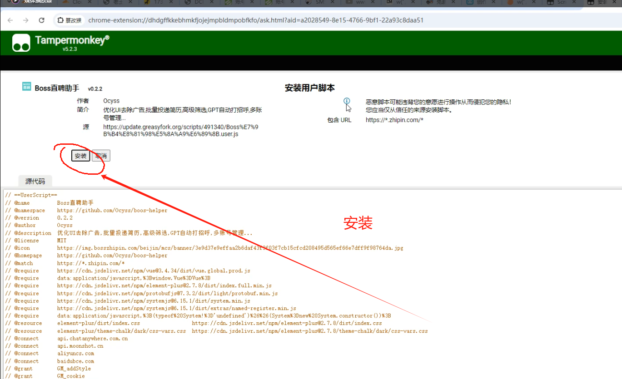Reload the page with the refresh icon

pyautogui.click(x=41, y=20)
